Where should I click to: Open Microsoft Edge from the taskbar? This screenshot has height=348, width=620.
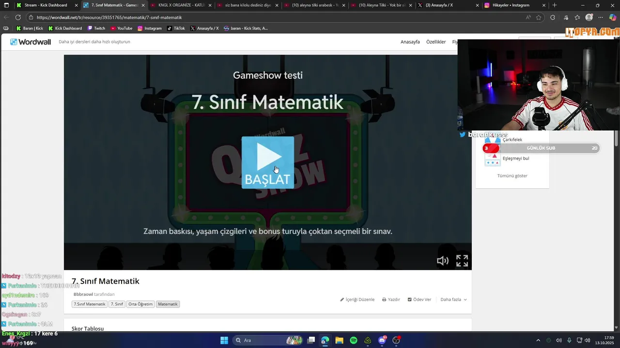(x=325, y=340)
